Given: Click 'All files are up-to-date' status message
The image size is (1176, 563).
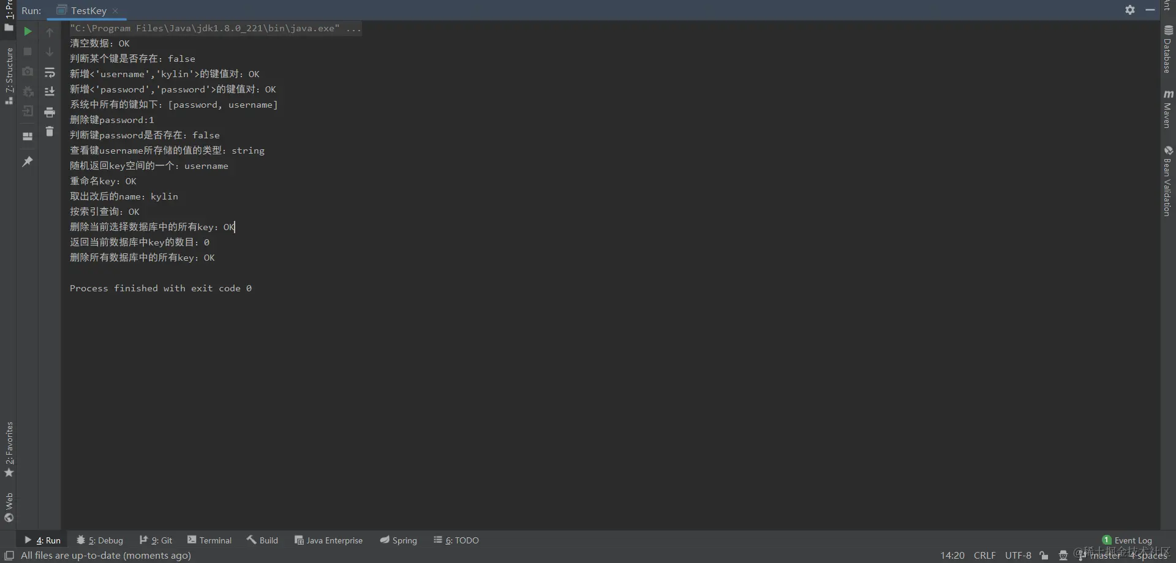Looking at the screenshot, I should [x=106, y=556].
